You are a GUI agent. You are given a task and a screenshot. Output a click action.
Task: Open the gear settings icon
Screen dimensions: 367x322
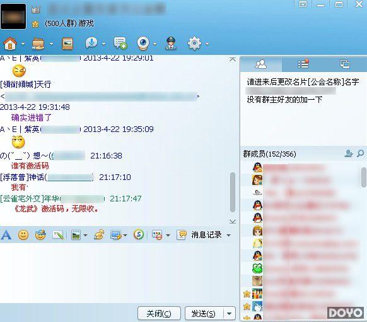tap(194, 44)
